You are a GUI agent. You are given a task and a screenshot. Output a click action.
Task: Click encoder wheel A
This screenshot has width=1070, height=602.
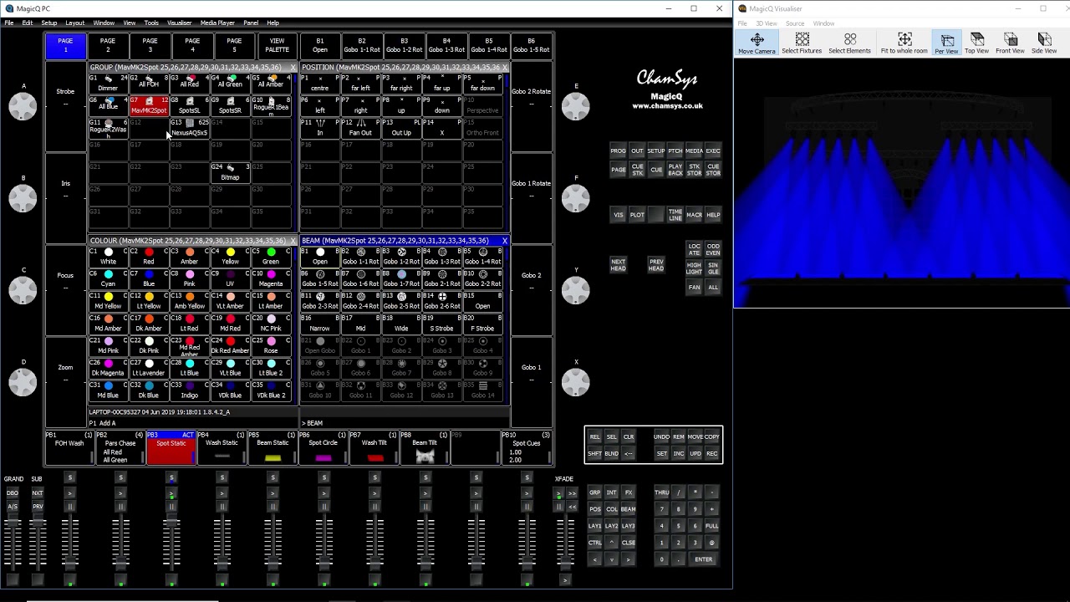[x=23, y=106]
